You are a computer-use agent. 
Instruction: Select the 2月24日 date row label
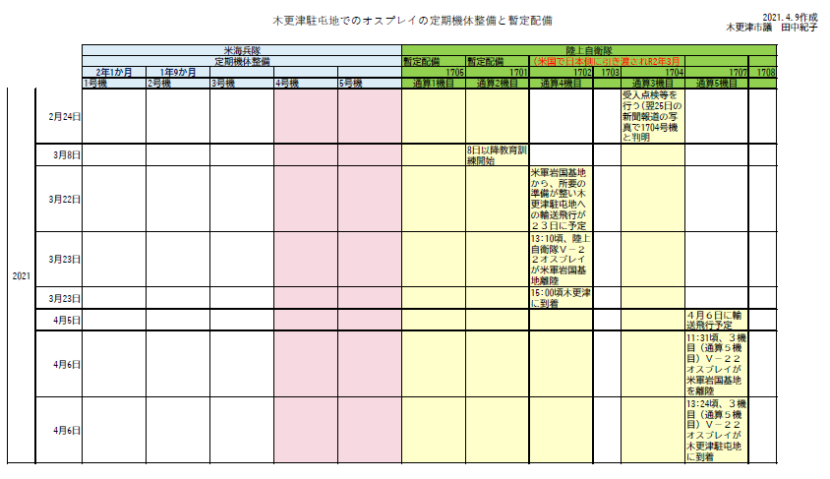pos(65,116)
